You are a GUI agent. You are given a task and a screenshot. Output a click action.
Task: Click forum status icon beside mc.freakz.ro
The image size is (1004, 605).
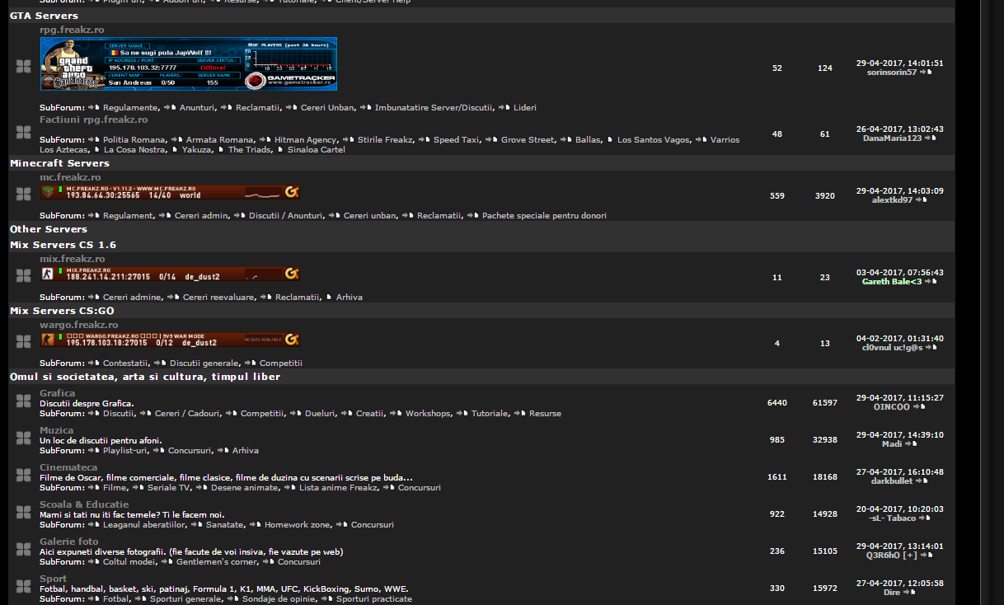coord(23,195)
